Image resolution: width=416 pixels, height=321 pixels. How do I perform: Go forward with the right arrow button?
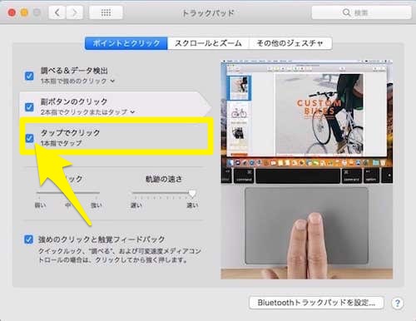(74, 12)
